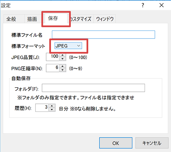Screen dimensions: 171x152
Task: Decrease JPEG品質 value with down arrow
Action: click(63, 59)
